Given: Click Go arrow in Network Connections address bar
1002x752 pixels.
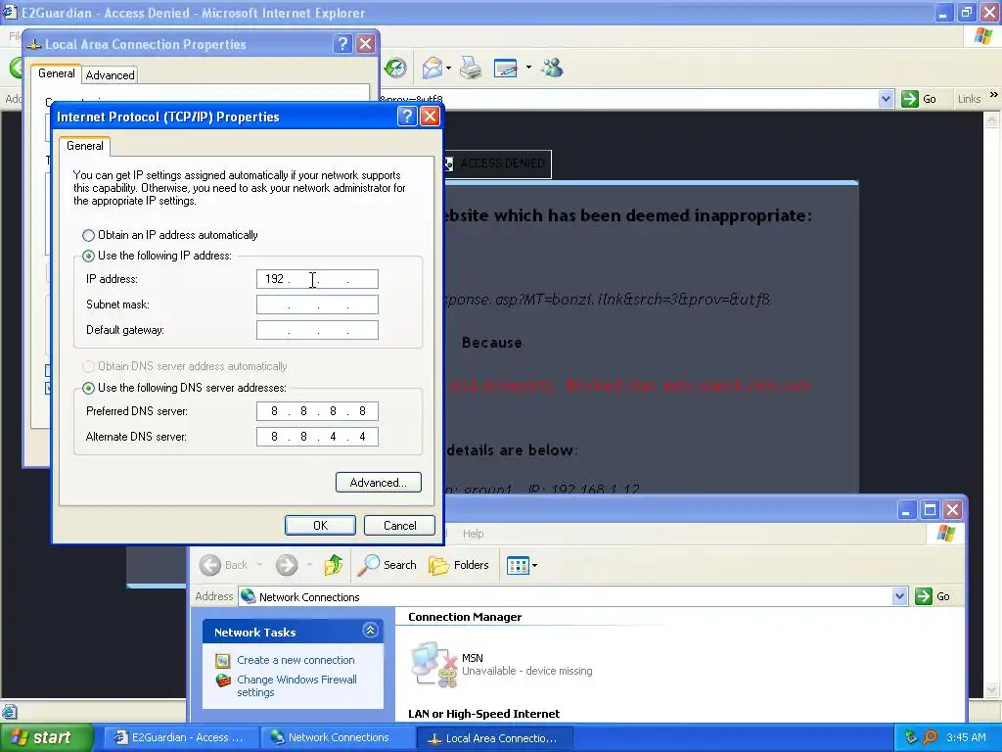Looking at the screenshot, I should coord(924,596).
